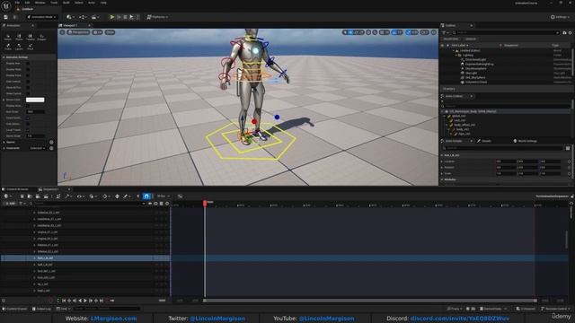Toggle the Only Select checkbox
The height and width of the screenshot is (323, 575).
tap(28, 124)
